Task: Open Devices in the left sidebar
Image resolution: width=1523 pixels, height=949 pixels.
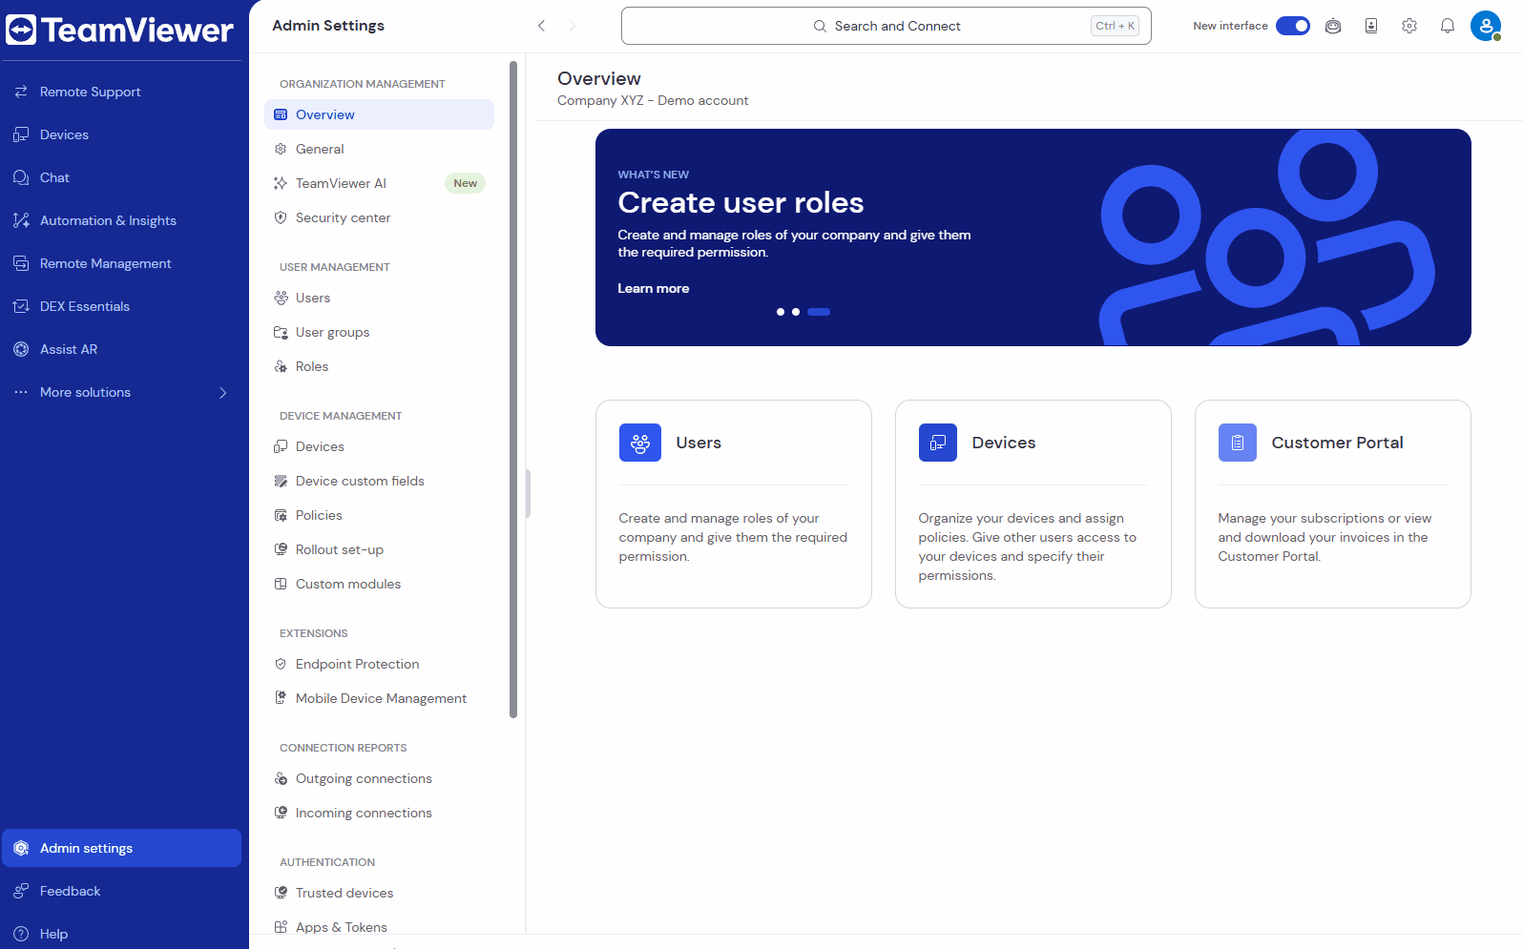Action: coord(121,134)
